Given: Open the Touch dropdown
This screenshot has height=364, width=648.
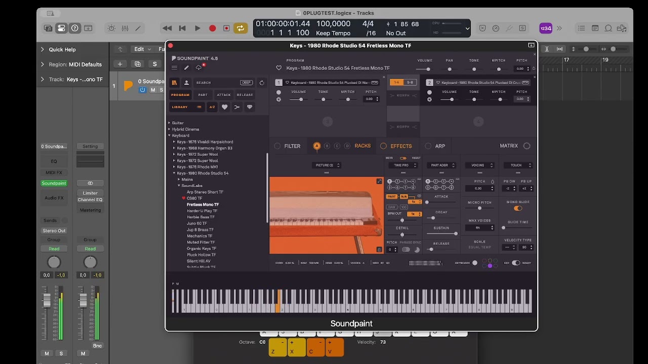Looking at the screenshot, I should [518, 165].
